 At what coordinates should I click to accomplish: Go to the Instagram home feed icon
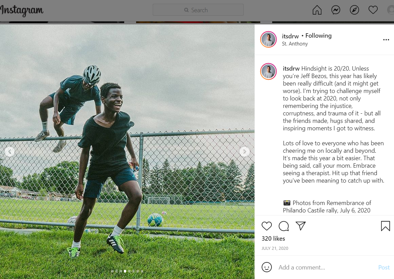click(x=317, y=10)
